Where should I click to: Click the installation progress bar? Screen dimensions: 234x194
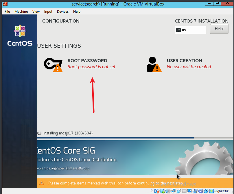[135, 138]
